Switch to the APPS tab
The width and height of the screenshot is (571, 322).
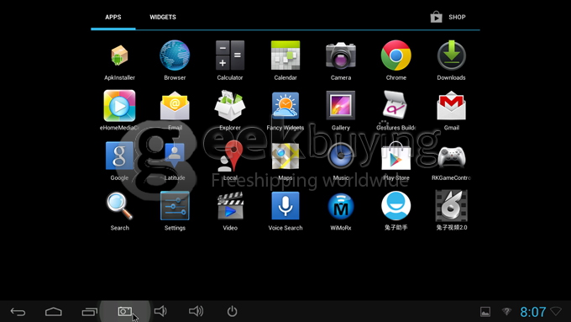113,17
